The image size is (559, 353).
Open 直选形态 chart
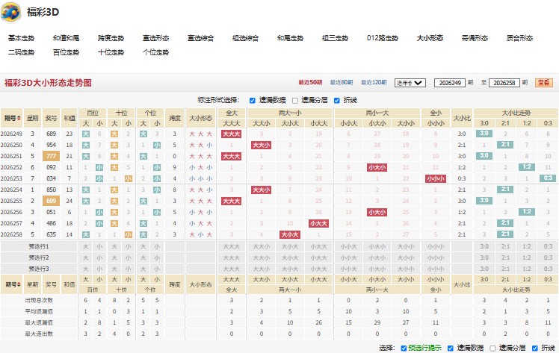tap(155, 38)
